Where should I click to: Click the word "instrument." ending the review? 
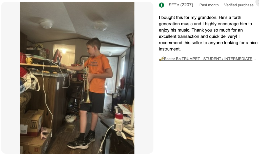(x=170, y=49)
